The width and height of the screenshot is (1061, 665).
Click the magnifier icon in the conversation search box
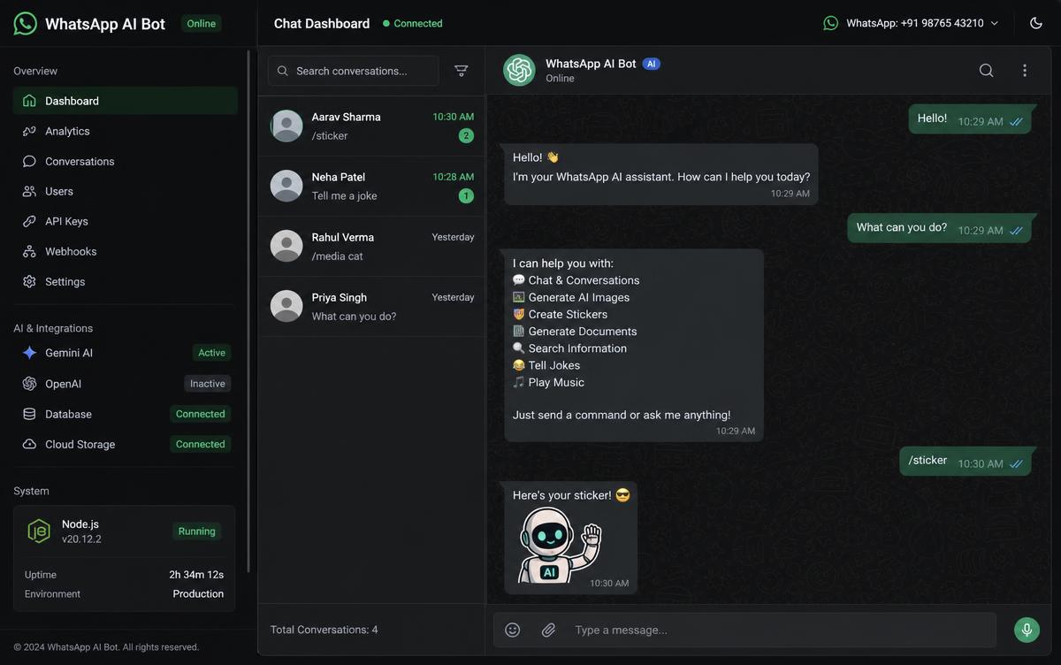(x=283, y=71)
